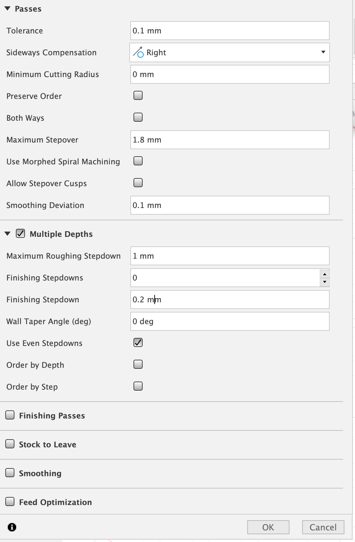
Task: Open the Sideways Compensation dropdown
Action: coord(230,52)
